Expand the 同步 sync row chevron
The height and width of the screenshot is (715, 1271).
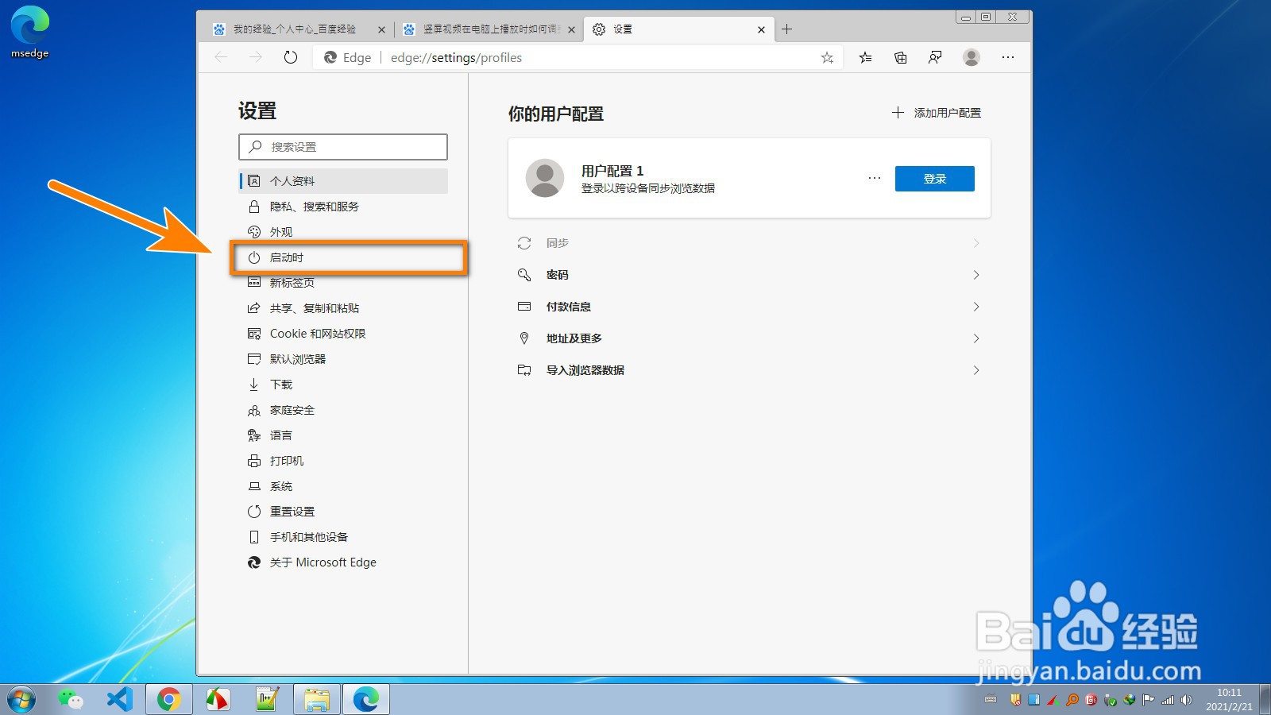(976, 243)
